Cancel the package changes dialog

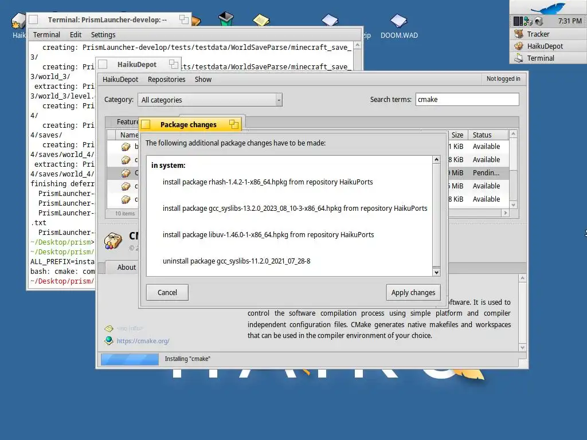click(167, 292)
